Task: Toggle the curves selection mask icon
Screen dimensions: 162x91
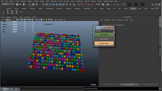Action: coord(50,5)
